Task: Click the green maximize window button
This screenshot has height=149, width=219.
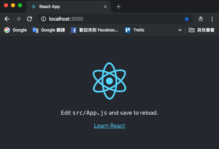Action: point(20,5)
